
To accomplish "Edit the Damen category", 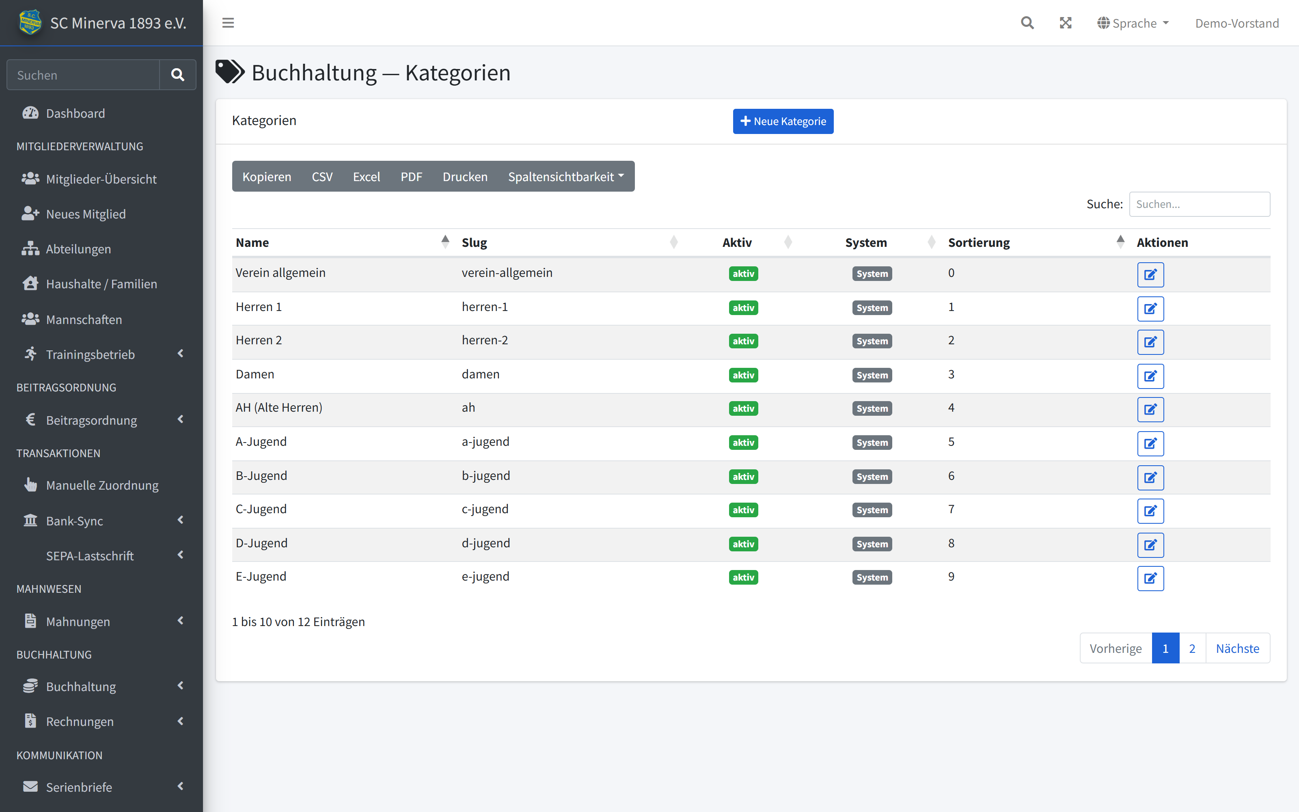I will pos(1150,376).
